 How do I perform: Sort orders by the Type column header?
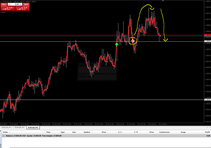click(x=62, y=132)
